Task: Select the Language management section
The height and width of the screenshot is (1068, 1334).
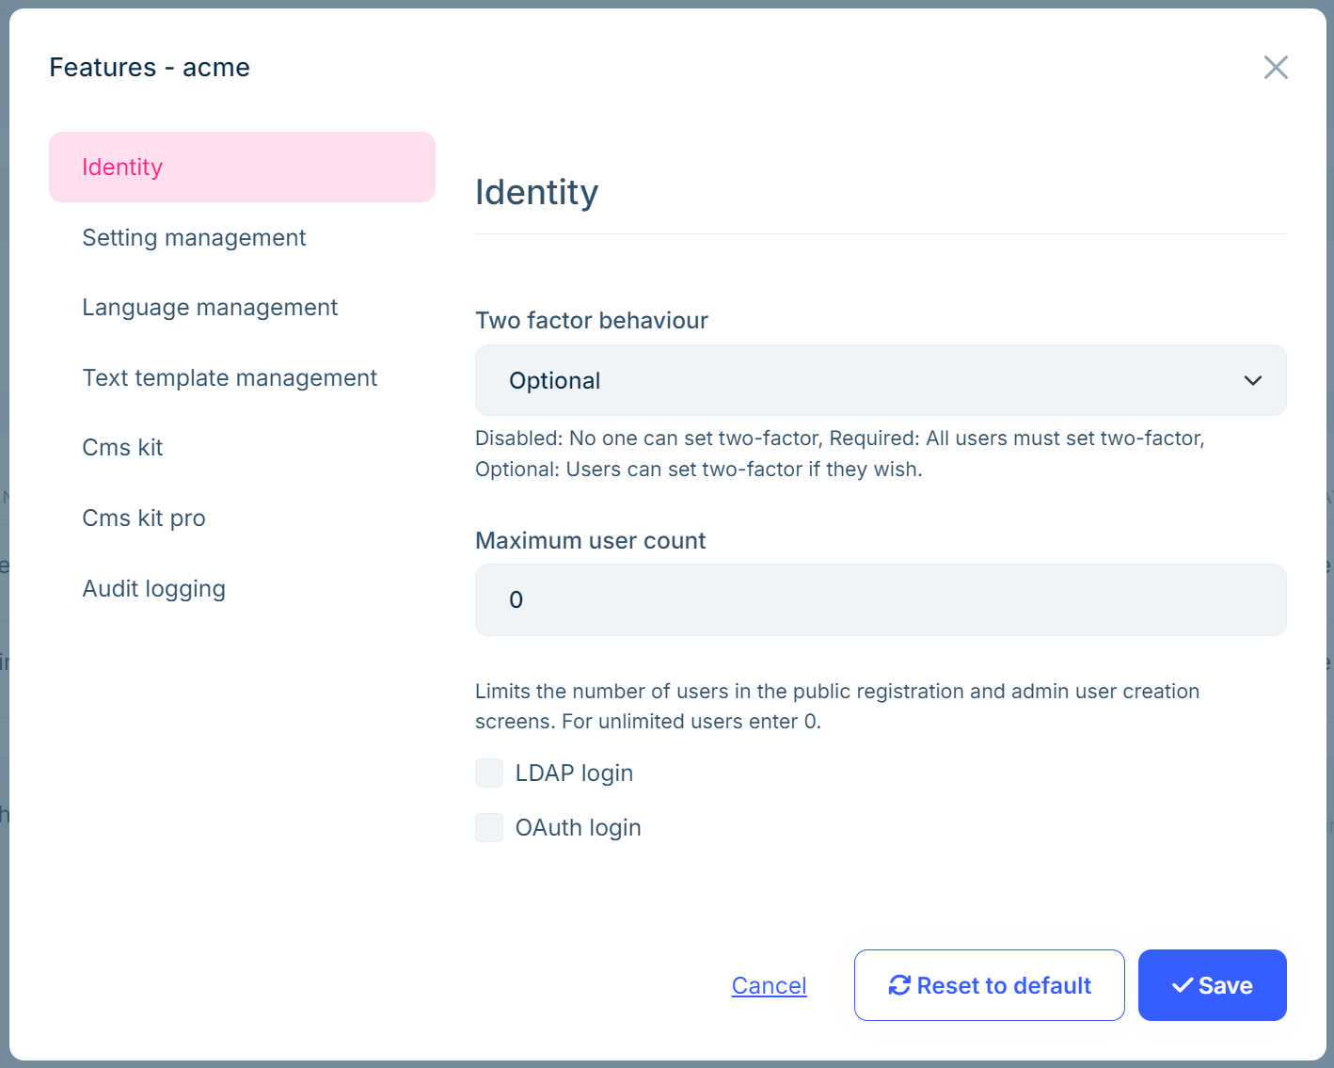Action: pyautogui.click(x=210, y=307)
